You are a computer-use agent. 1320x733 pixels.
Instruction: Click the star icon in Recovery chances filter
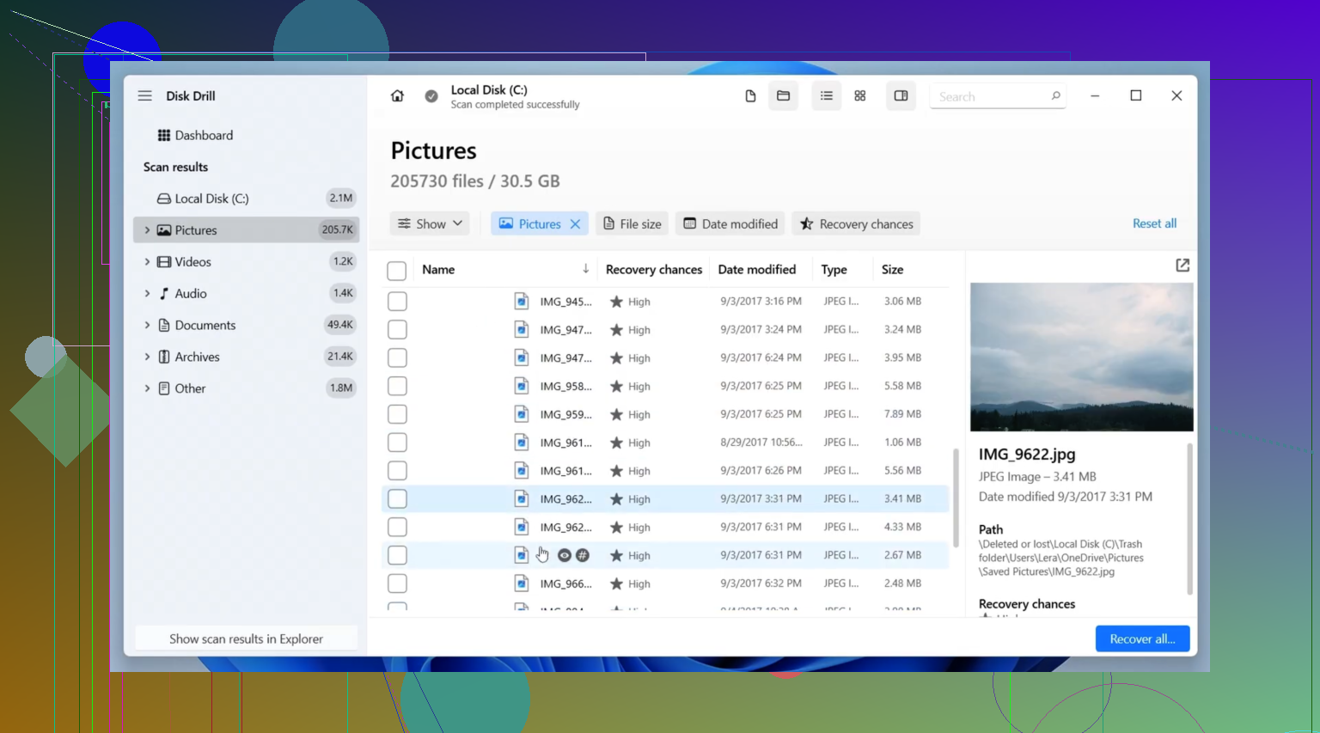[806, 224]
